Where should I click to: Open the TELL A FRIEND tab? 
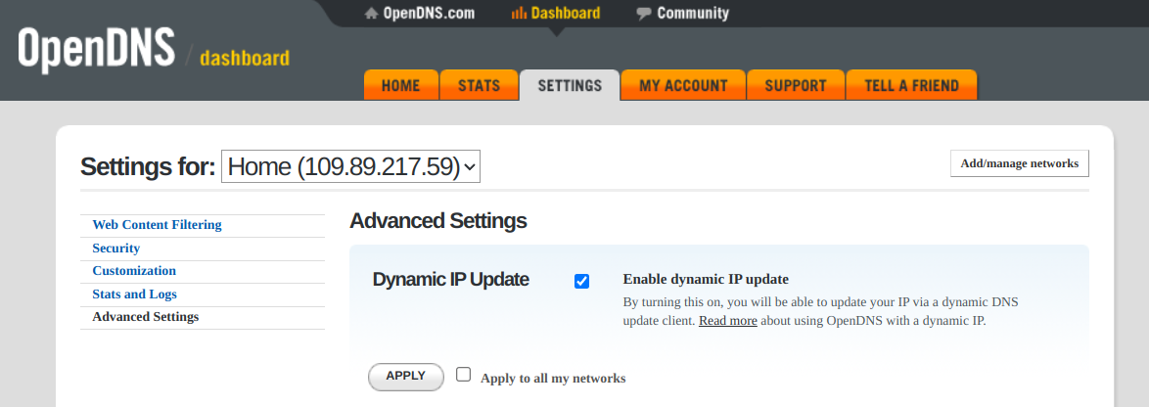[x=911, y=85]
